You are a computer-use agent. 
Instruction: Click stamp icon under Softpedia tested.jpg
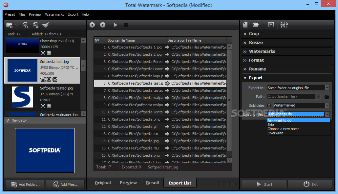[x=49, y=106]
